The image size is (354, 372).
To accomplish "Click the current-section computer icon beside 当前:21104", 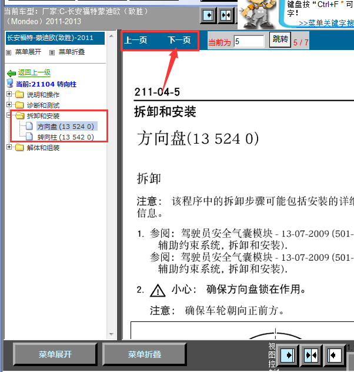I will 10,84.
